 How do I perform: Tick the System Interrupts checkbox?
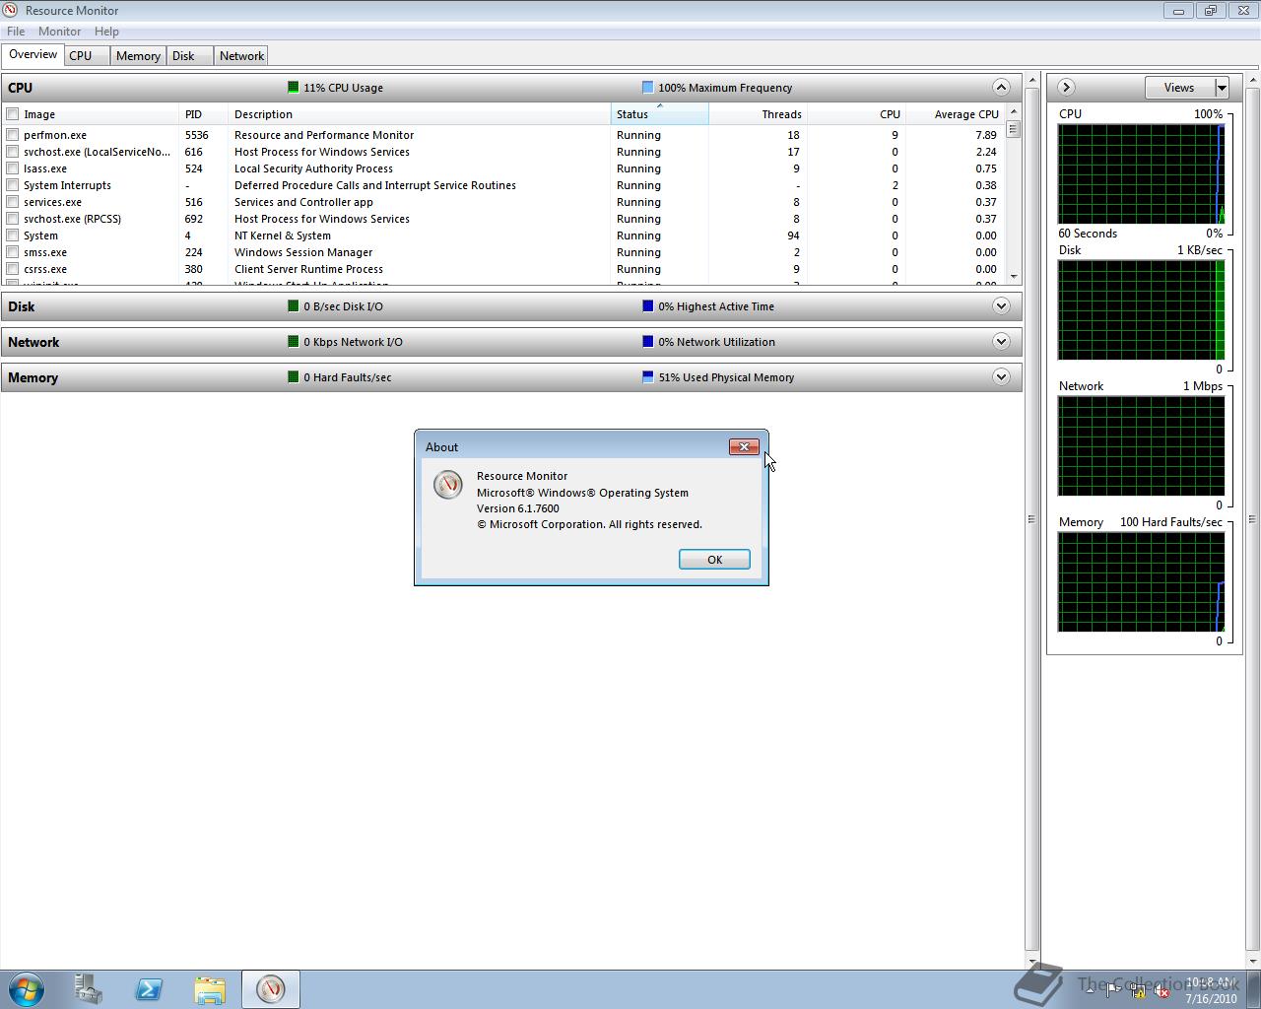coord(13,185)
